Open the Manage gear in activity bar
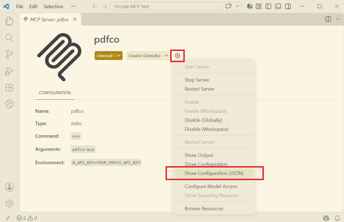The width and height of the screenshot is (344, 222). coord(9,203)
